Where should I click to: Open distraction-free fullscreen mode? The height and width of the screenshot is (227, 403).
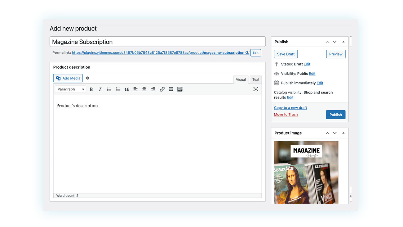pos(255,89)
